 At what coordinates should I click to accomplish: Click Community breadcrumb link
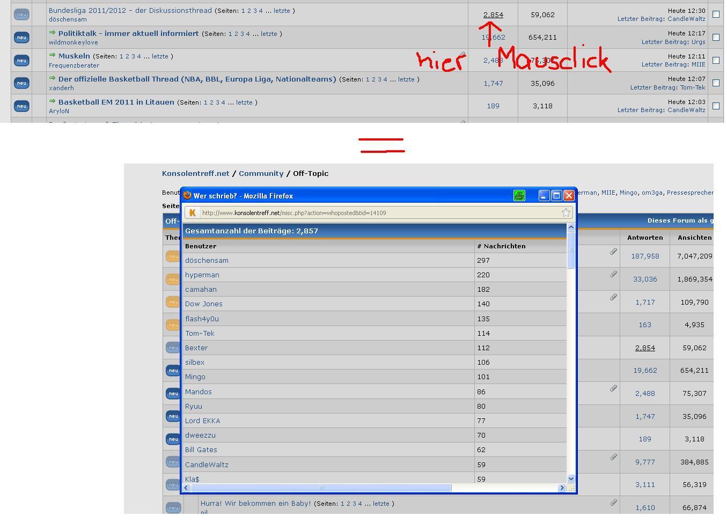coord(261,173)
